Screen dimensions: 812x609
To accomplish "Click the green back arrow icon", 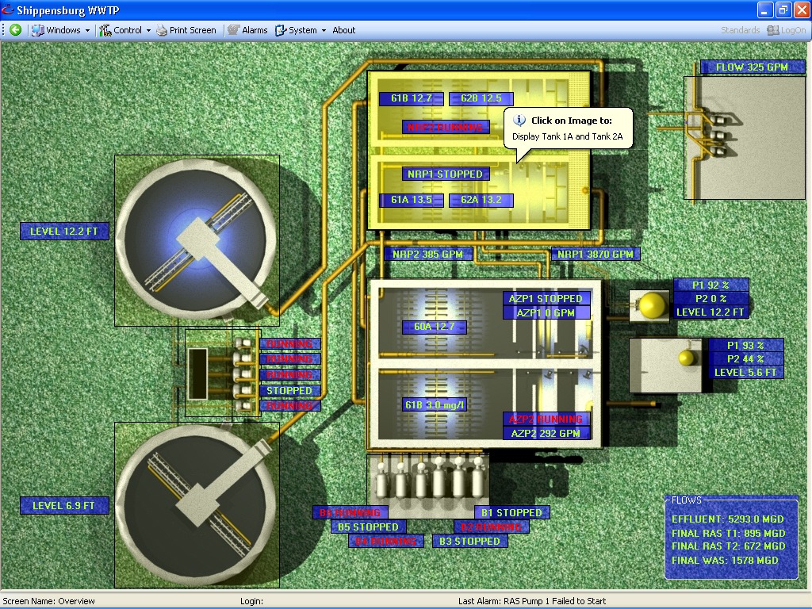I will point(15,30).
